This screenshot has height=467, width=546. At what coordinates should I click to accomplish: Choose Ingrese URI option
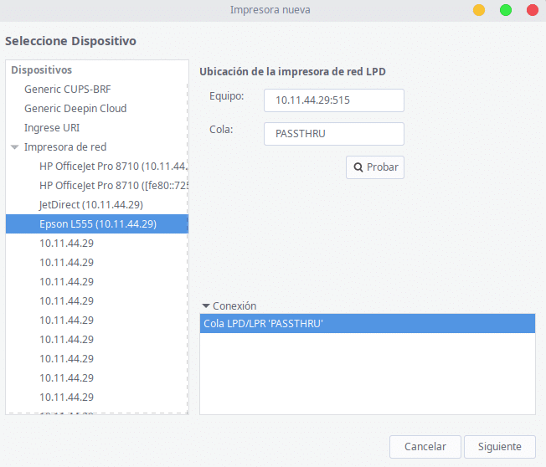(52, 128)
